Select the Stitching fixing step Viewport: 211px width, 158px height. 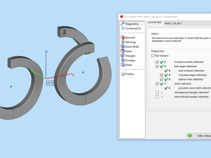[x=128, y=42]
